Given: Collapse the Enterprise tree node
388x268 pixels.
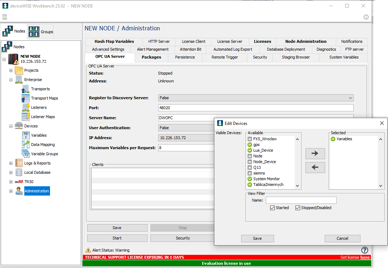Looking at the screenshot, I should 11,80.
